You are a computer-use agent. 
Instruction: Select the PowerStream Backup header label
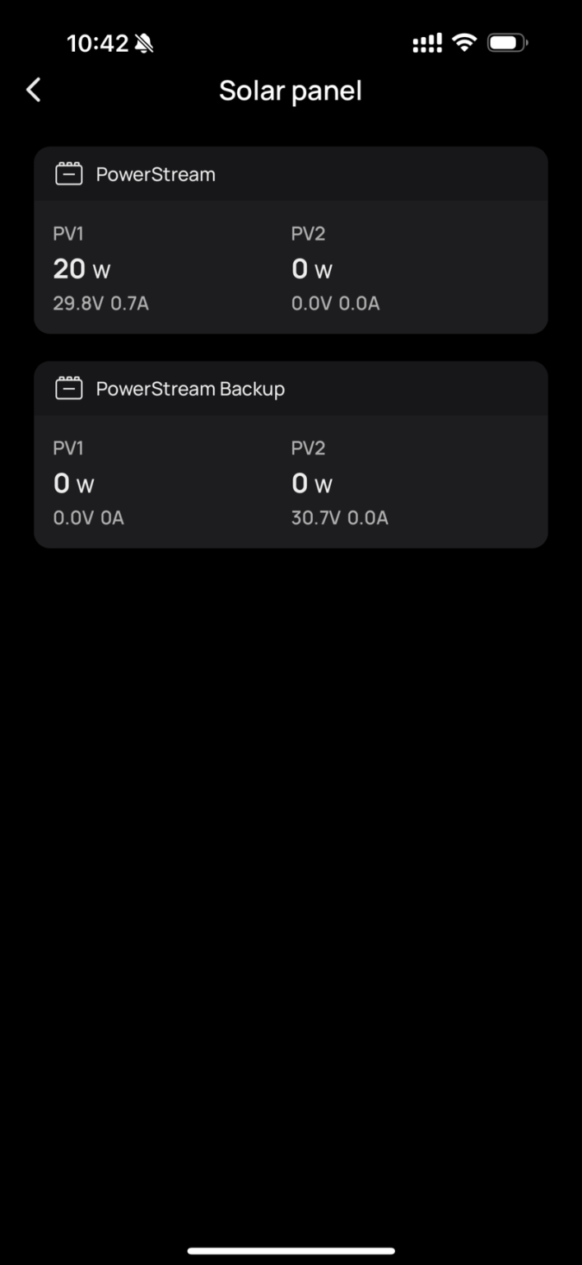coord(190,389)
